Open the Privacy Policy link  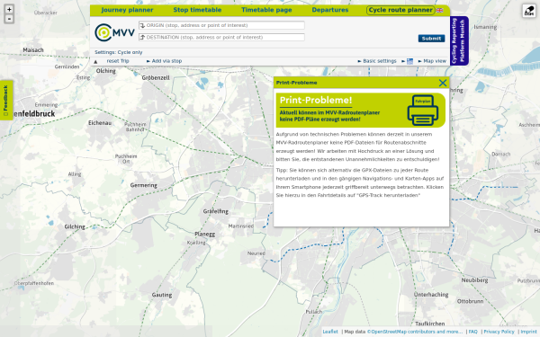pos(499,332)
